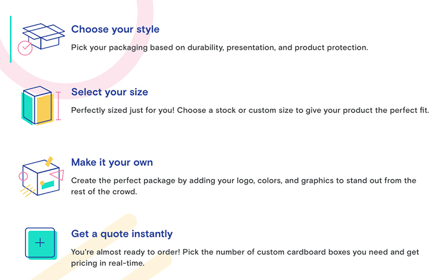Go to the "Make it your own" heading

112,162
